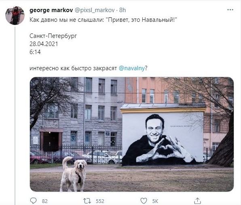Retweet using the retweet arrows icon
241x205 pixels.
87,201
